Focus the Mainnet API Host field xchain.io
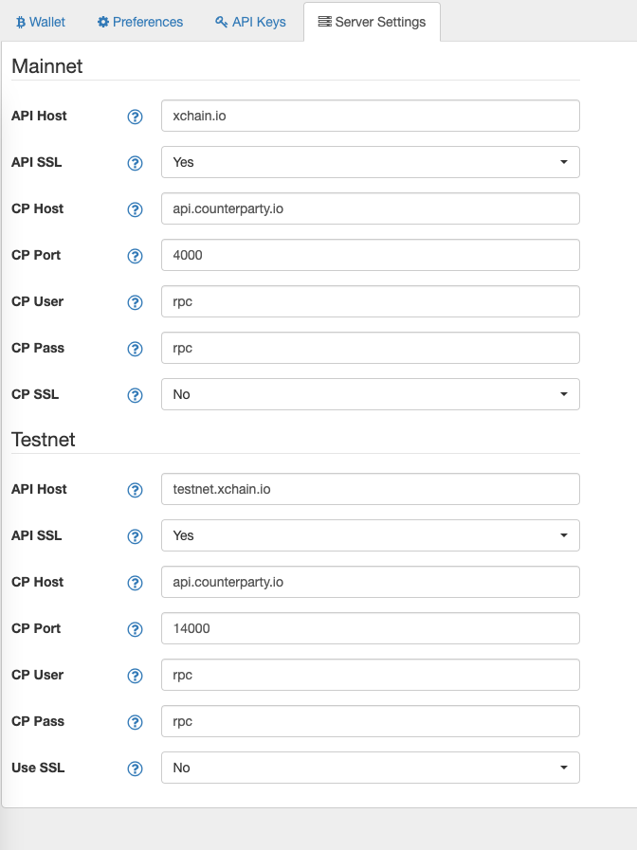Image resolution: width=637 pixels, height=850 pixels. (371, 116)
